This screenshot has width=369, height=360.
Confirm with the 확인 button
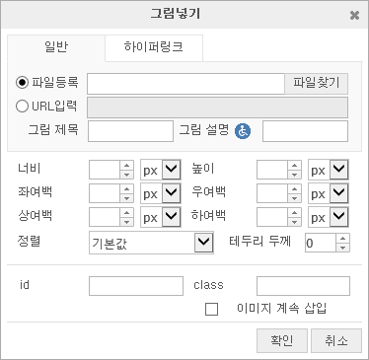[282, 340]
